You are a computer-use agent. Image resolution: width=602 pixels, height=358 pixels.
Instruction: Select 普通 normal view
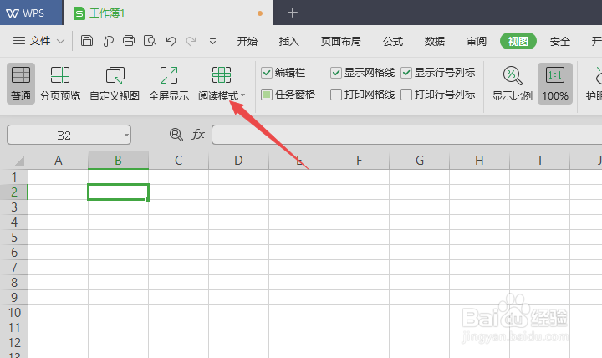21,84
